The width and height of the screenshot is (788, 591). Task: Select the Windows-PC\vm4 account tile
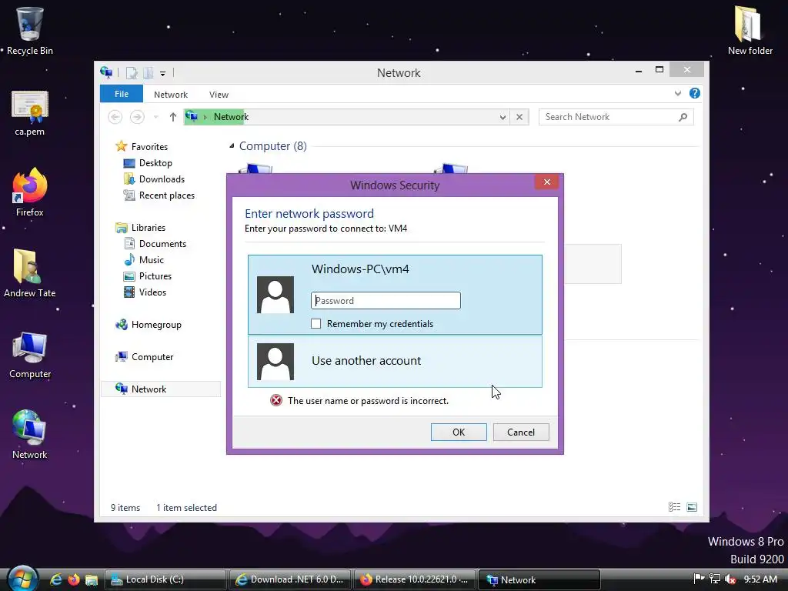(x=395, y=294)
